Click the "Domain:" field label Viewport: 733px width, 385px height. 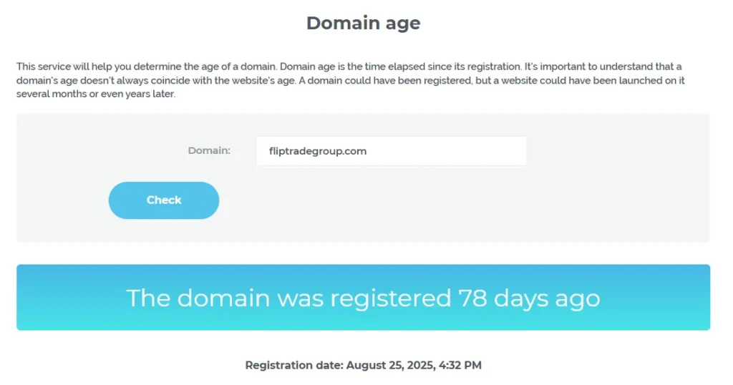pos(209,150)
